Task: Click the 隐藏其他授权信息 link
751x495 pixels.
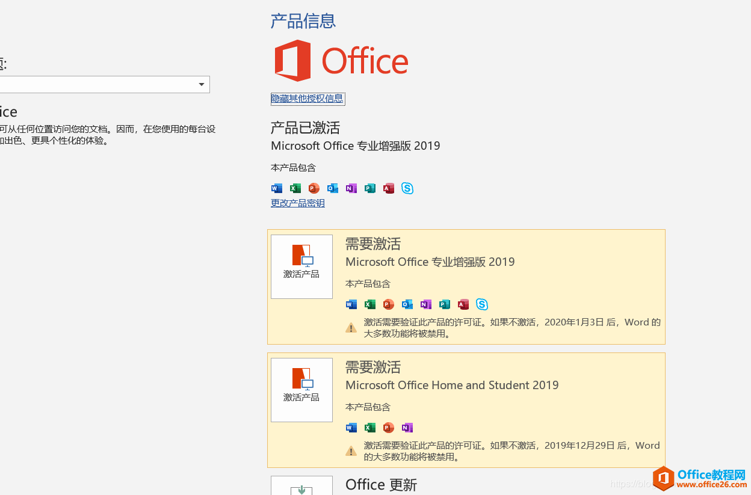Action: coord(308,99)
